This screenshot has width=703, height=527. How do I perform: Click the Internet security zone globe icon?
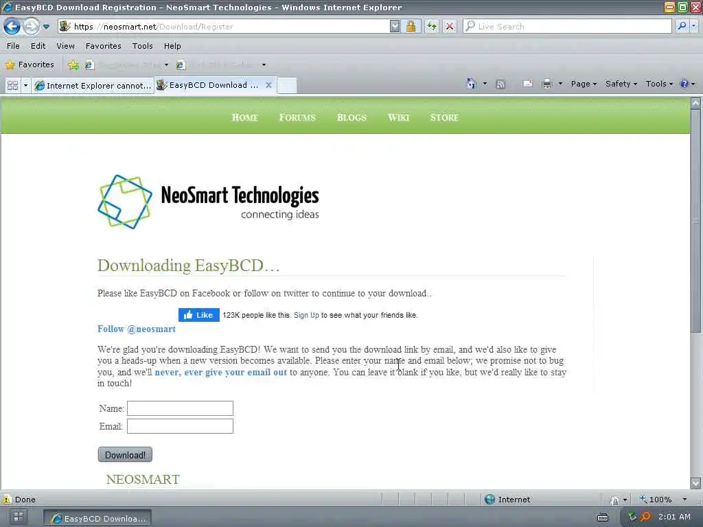click(x=489, y=500)
